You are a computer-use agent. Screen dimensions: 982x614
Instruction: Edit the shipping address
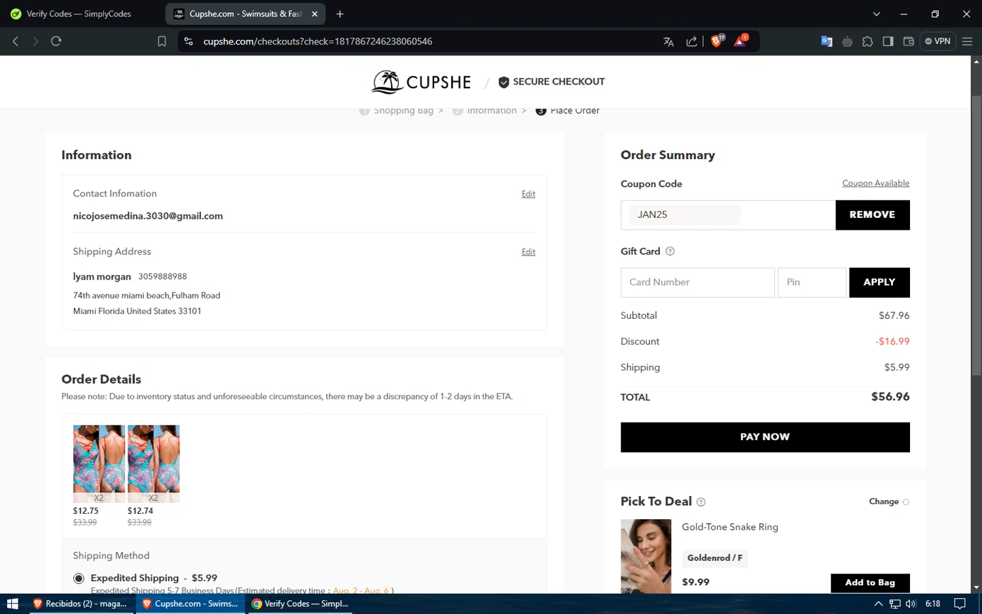pos(528,252)
